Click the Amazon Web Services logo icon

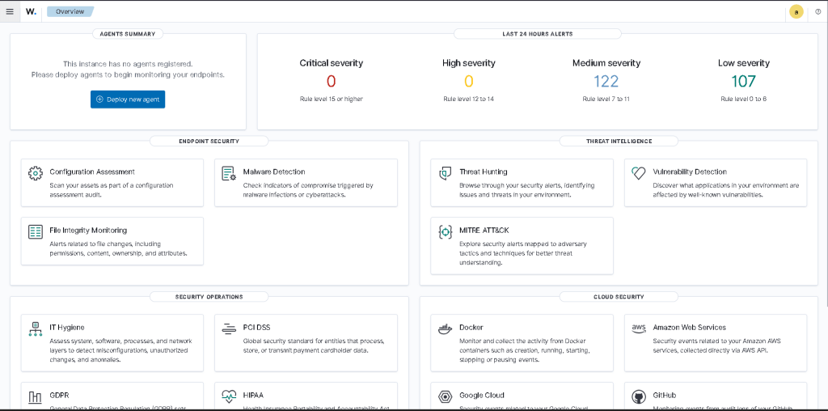pyautogui.click(x=638, y=328)
